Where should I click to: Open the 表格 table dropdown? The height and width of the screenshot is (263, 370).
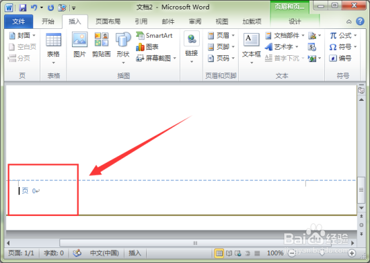tap(54, 48)
